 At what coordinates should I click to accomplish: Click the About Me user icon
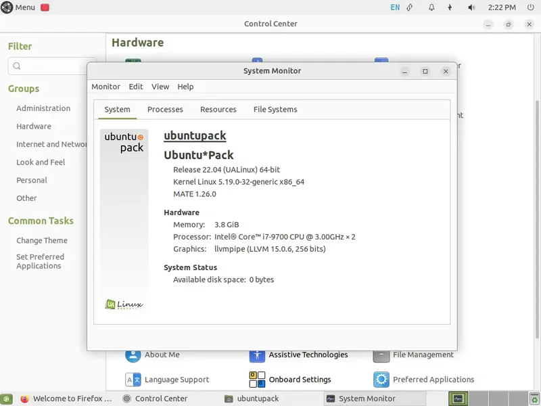pos(133,356)
